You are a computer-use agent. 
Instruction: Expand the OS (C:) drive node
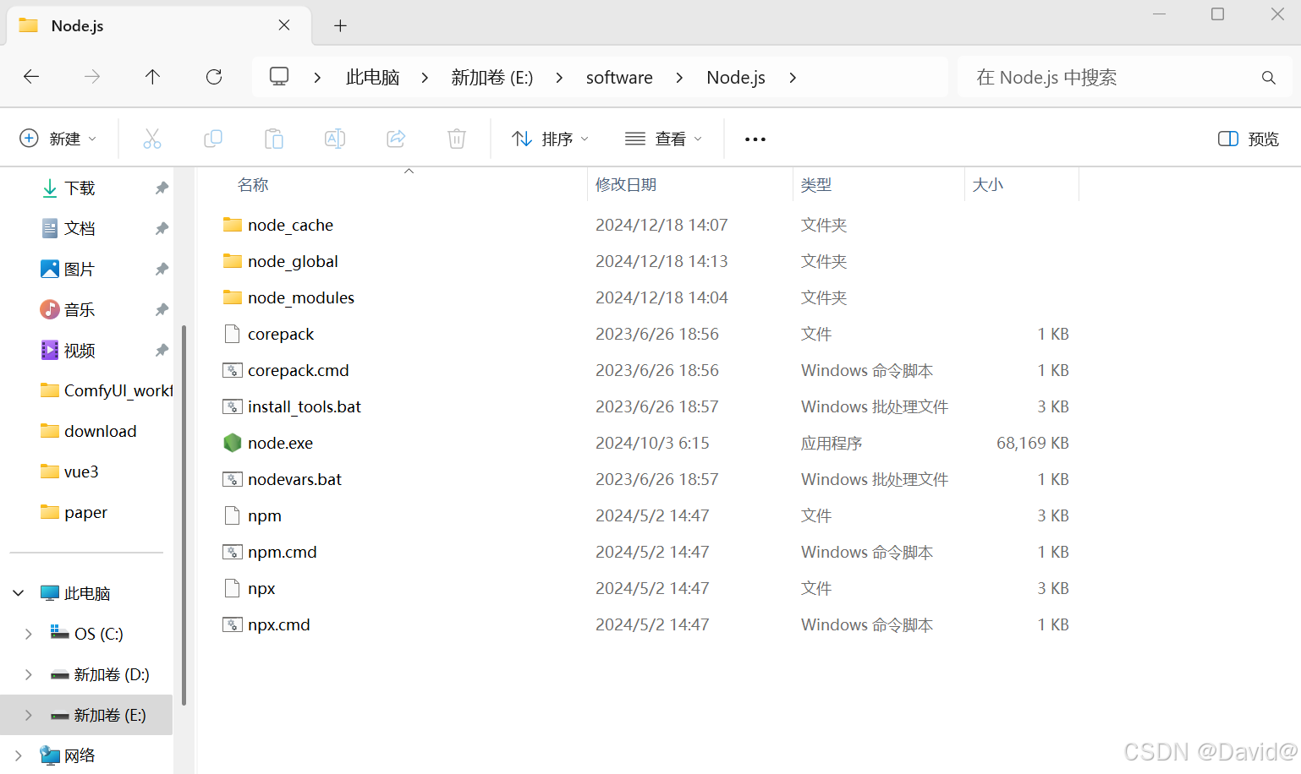(x=28, y=634)
